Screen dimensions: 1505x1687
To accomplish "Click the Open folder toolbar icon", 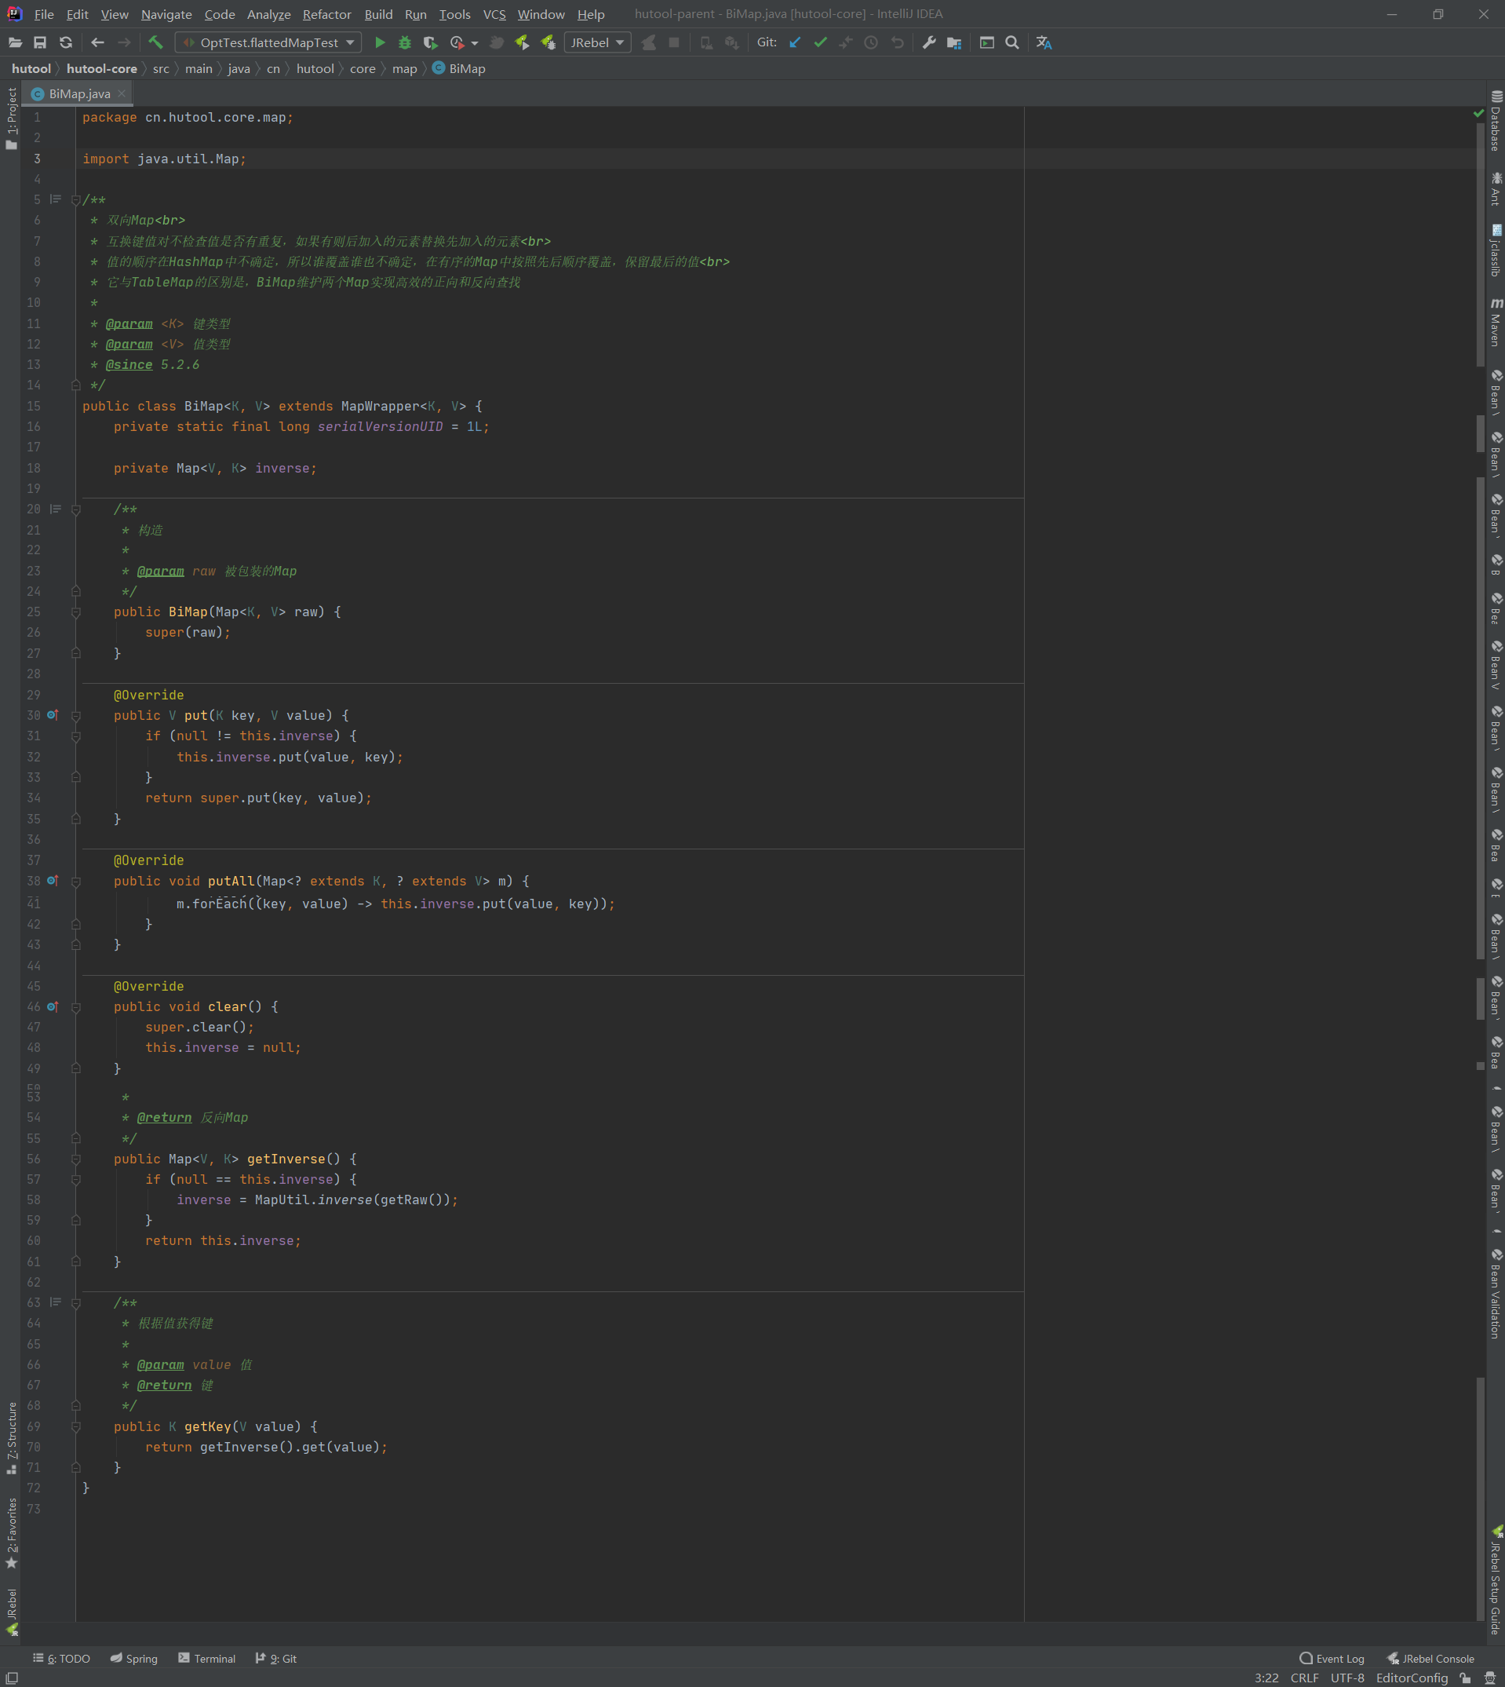I will tap(15, 42).
